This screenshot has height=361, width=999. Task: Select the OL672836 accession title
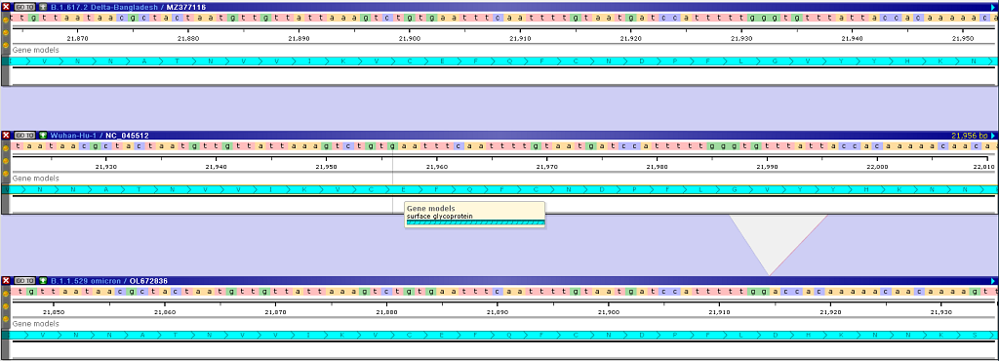[149, 280]
